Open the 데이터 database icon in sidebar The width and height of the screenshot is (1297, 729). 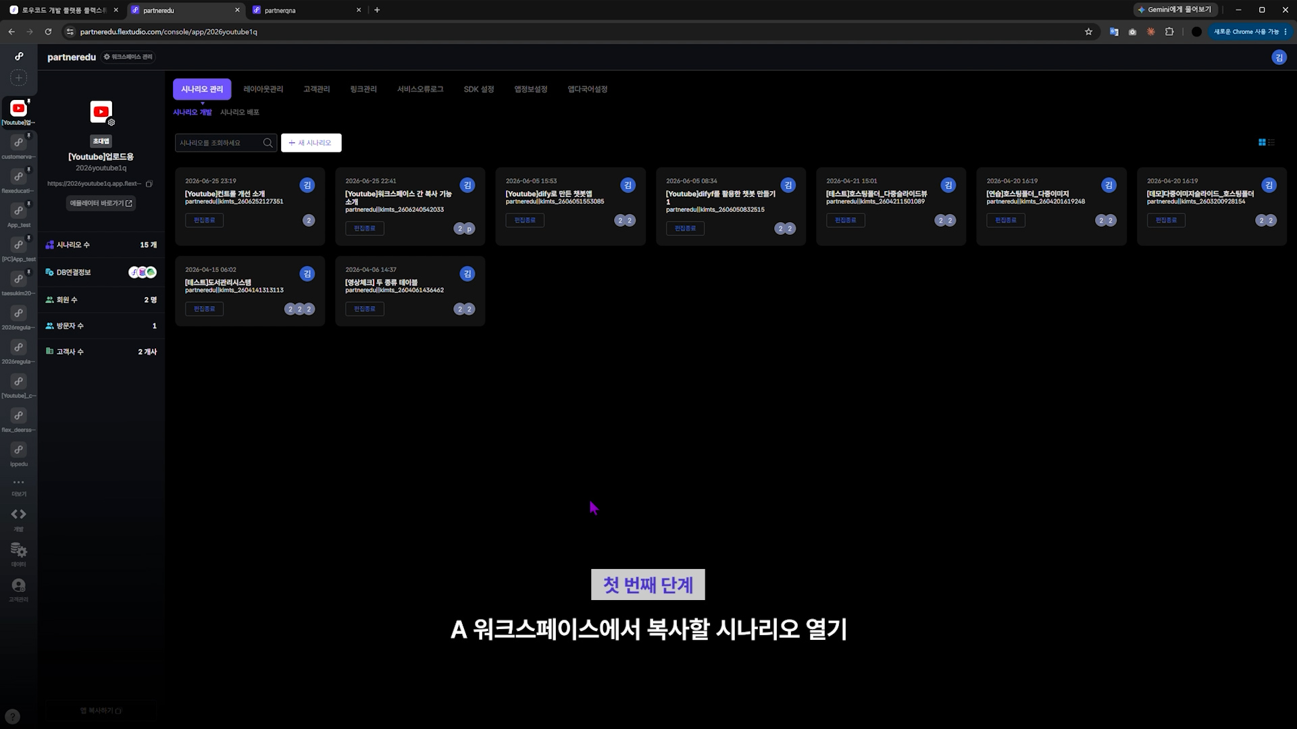coord(18,550)
